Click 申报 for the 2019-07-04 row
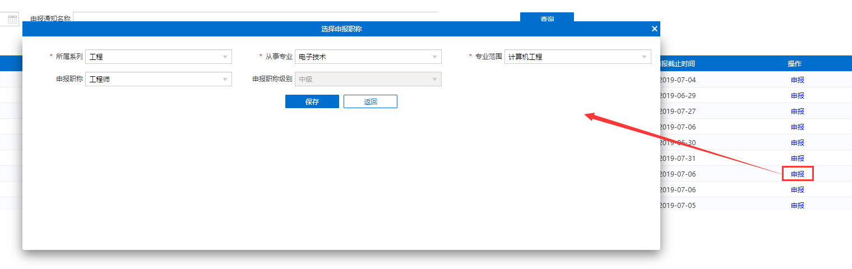 797,80
